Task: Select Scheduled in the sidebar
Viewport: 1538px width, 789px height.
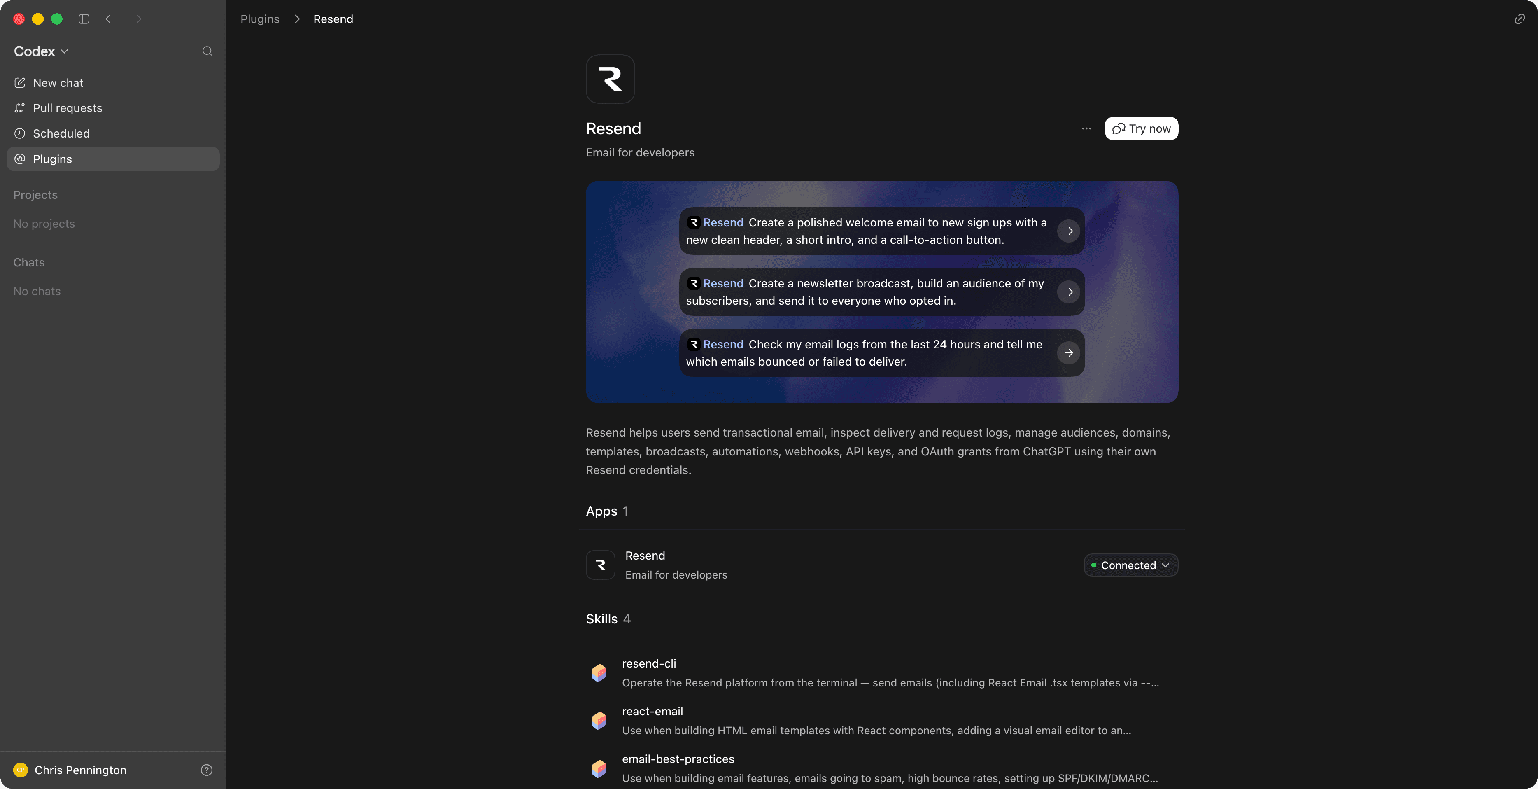Action: point(113,133)
